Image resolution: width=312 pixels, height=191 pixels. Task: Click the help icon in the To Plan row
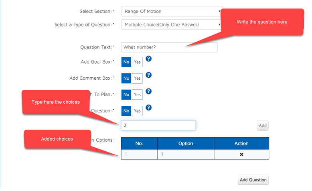point(148,91)
